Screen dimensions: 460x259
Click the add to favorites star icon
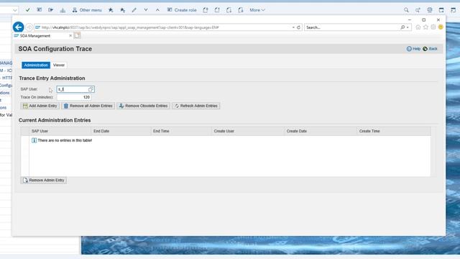click(111, 10)
